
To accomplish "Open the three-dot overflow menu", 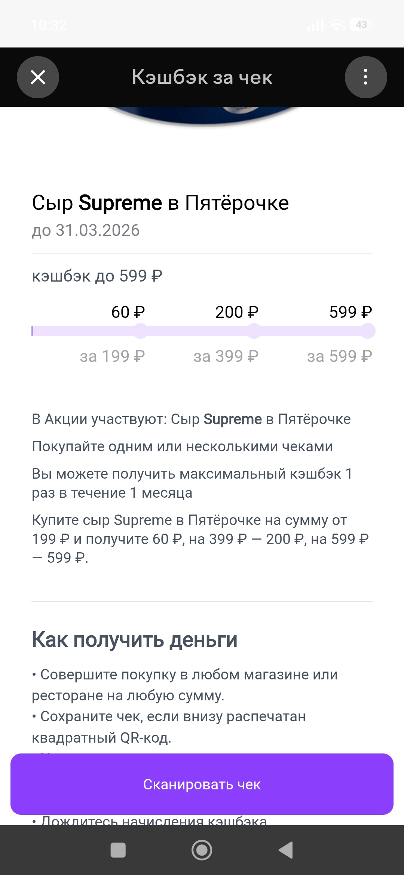I will coord(365,77).
